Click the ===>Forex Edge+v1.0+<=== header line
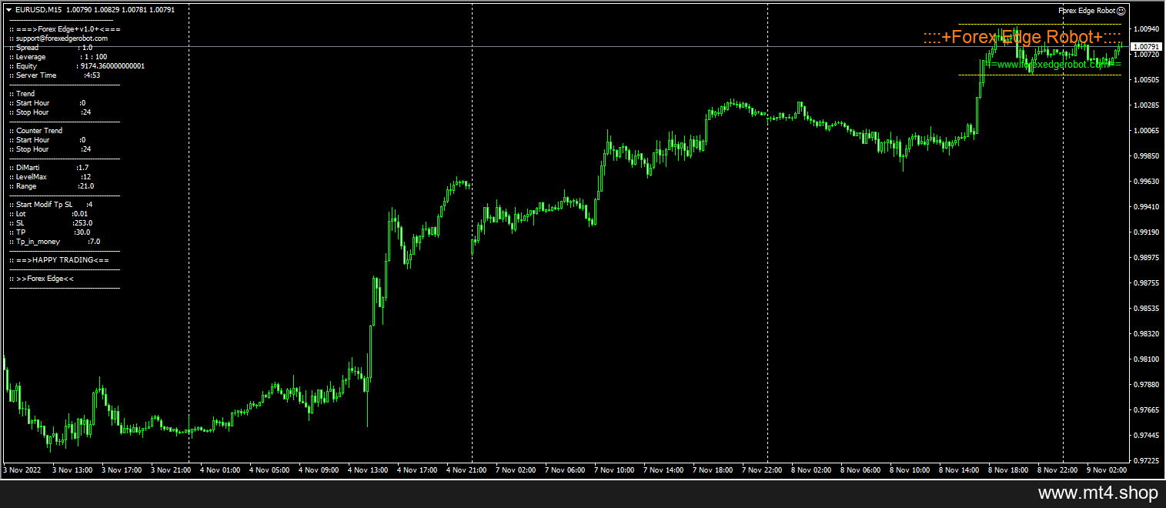The width and height of the screenshot is (1166, 508). pos(65,28)
